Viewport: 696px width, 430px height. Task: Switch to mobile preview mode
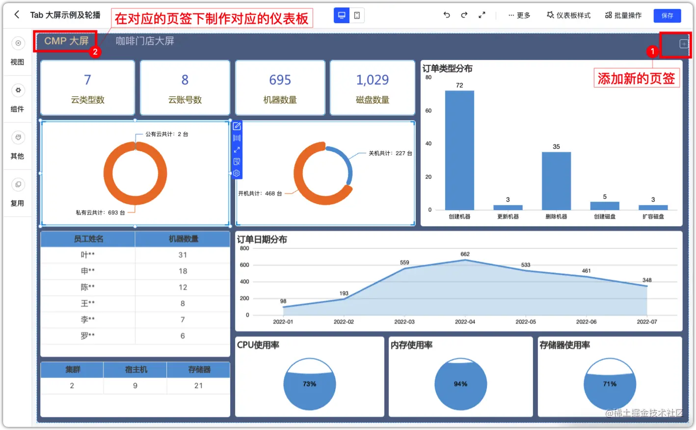[x=357, y=15]
